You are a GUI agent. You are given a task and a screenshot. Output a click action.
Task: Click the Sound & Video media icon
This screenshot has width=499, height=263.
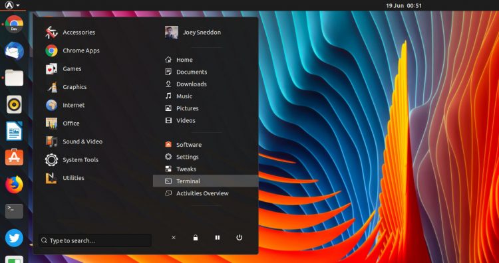(x=51, y=141)
